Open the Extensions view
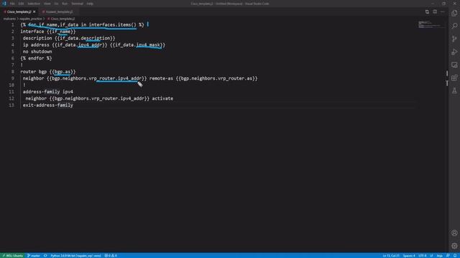 pyautogui.click(x=454, y=77)
